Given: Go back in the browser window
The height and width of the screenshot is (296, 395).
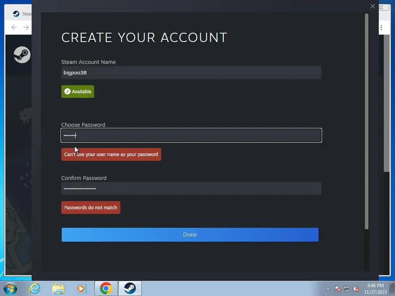Looking at the screenshot, I should click(14, 27).
